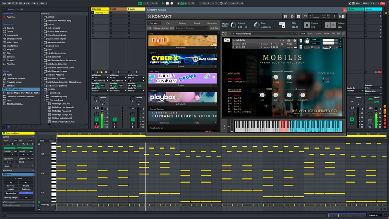Click the Kontakt panic exclamation icon
The height and width of the screenshot is (219, 389).
[334, 16]
